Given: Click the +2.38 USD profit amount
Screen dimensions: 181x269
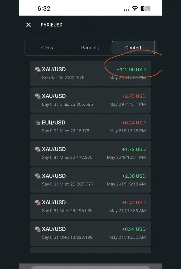Looking at the screenshot, I should [x=134, y=176].
